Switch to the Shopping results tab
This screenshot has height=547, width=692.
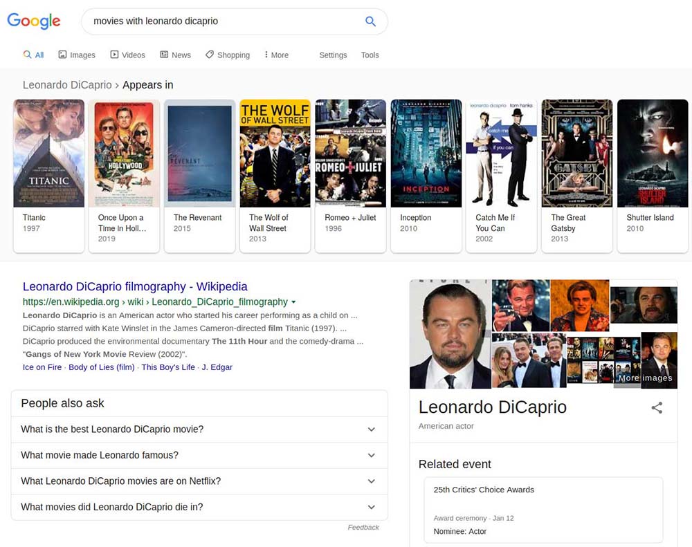(x=228, y=55)
